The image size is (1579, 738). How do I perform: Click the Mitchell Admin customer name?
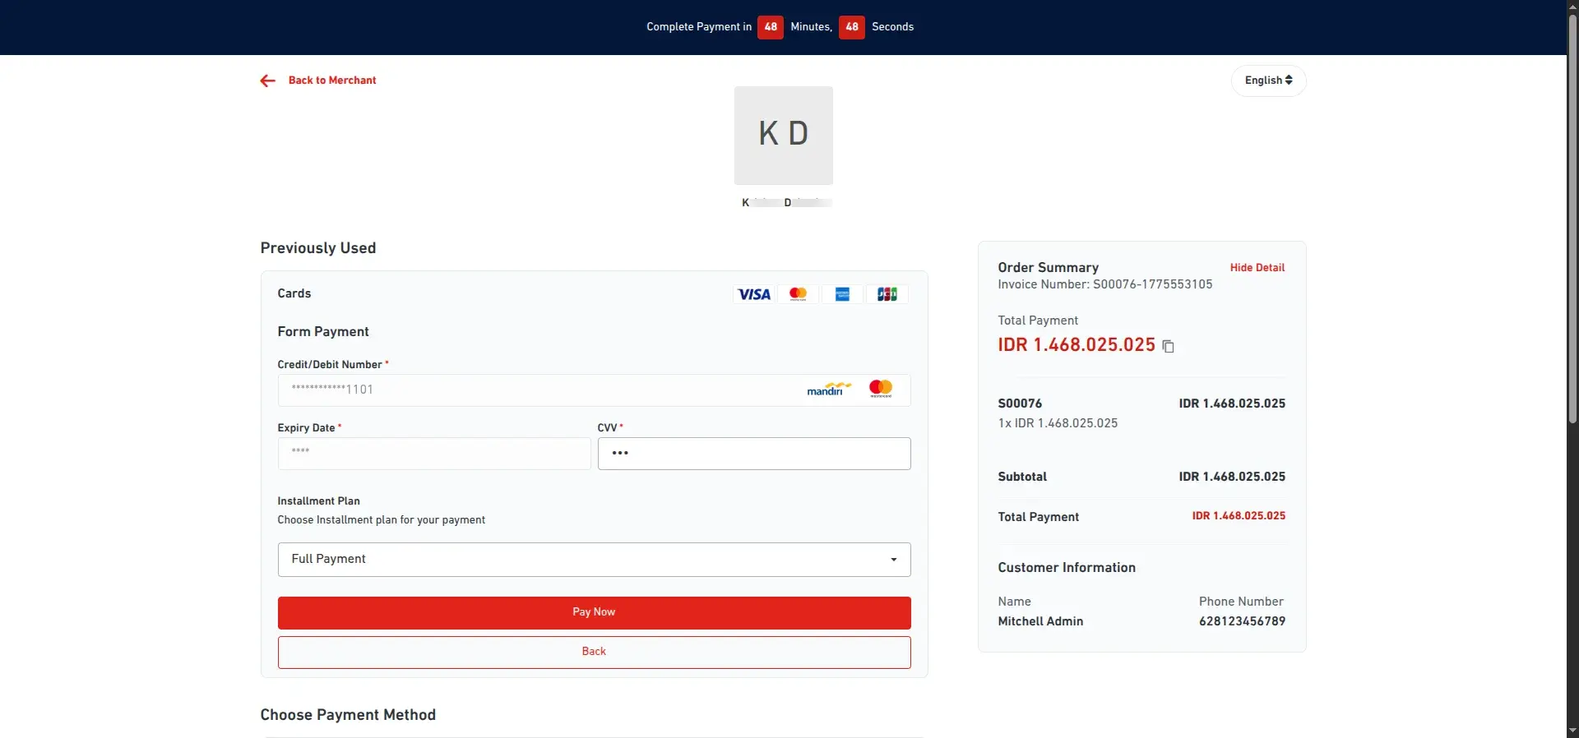[1040, 621]
